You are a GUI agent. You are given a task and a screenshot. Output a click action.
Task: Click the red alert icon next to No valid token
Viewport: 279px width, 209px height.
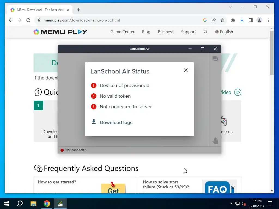pos(94,96)
